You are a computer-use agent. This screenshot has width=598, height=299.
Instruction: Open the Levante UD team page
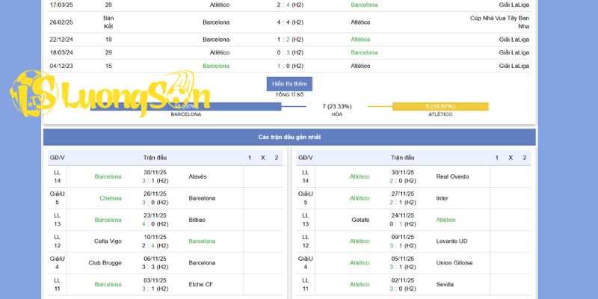[x=451, y=241]
